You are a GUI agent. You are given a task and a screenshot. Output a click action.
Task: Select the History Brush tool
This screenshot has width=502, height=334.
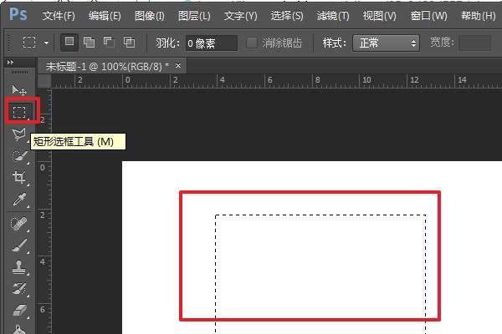[x=19, y=289]
